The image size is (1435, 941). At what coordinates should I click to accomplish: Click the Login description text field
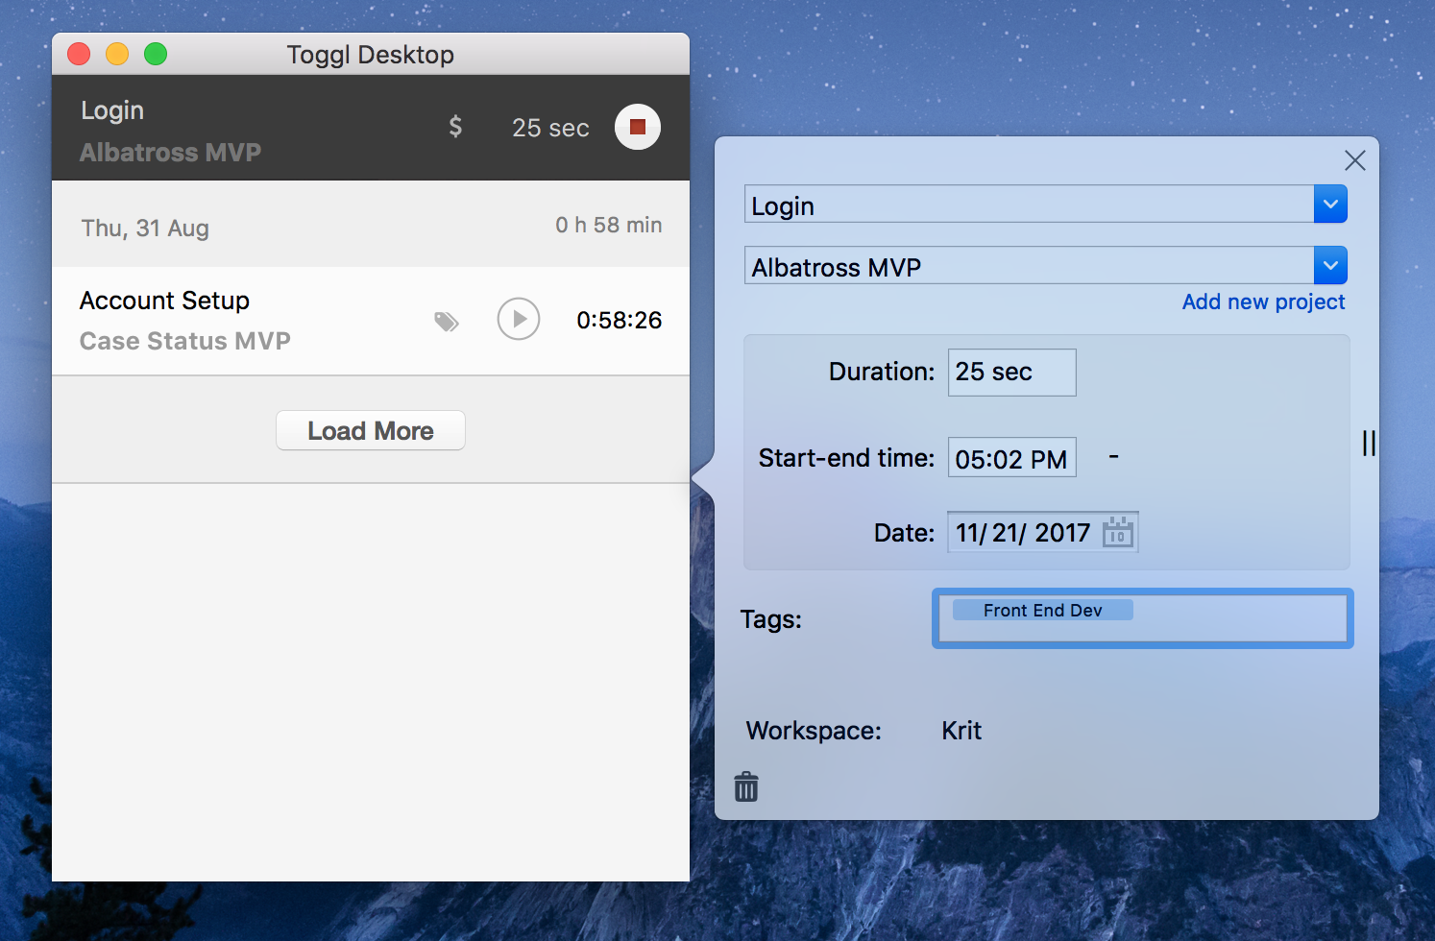[1030, 204]
